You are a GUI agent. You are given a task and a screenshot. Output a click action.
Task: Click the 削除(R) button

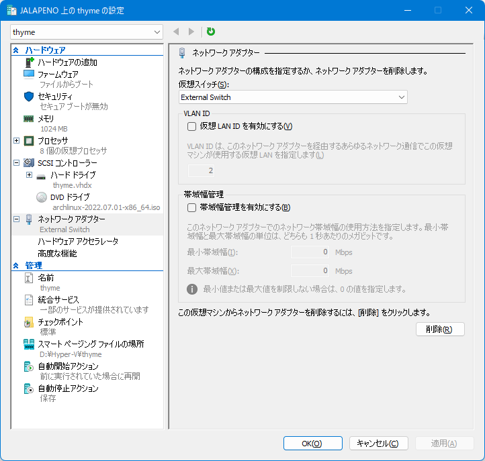440,329
